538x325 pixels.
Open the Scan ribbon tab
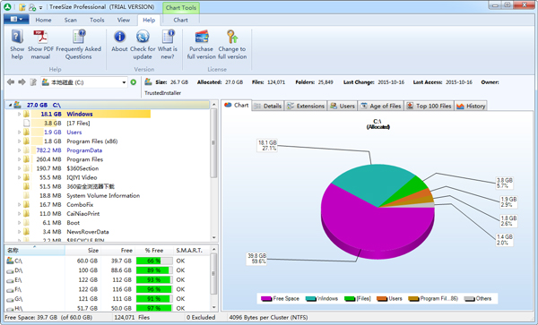click(70, 20)
